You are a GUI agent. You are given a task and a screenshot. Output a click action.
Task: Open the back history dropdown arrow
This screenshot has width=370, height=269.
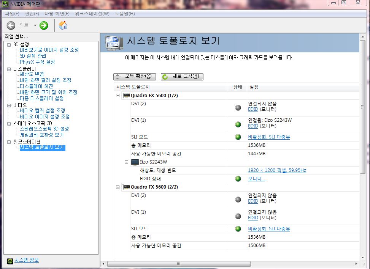35,25
